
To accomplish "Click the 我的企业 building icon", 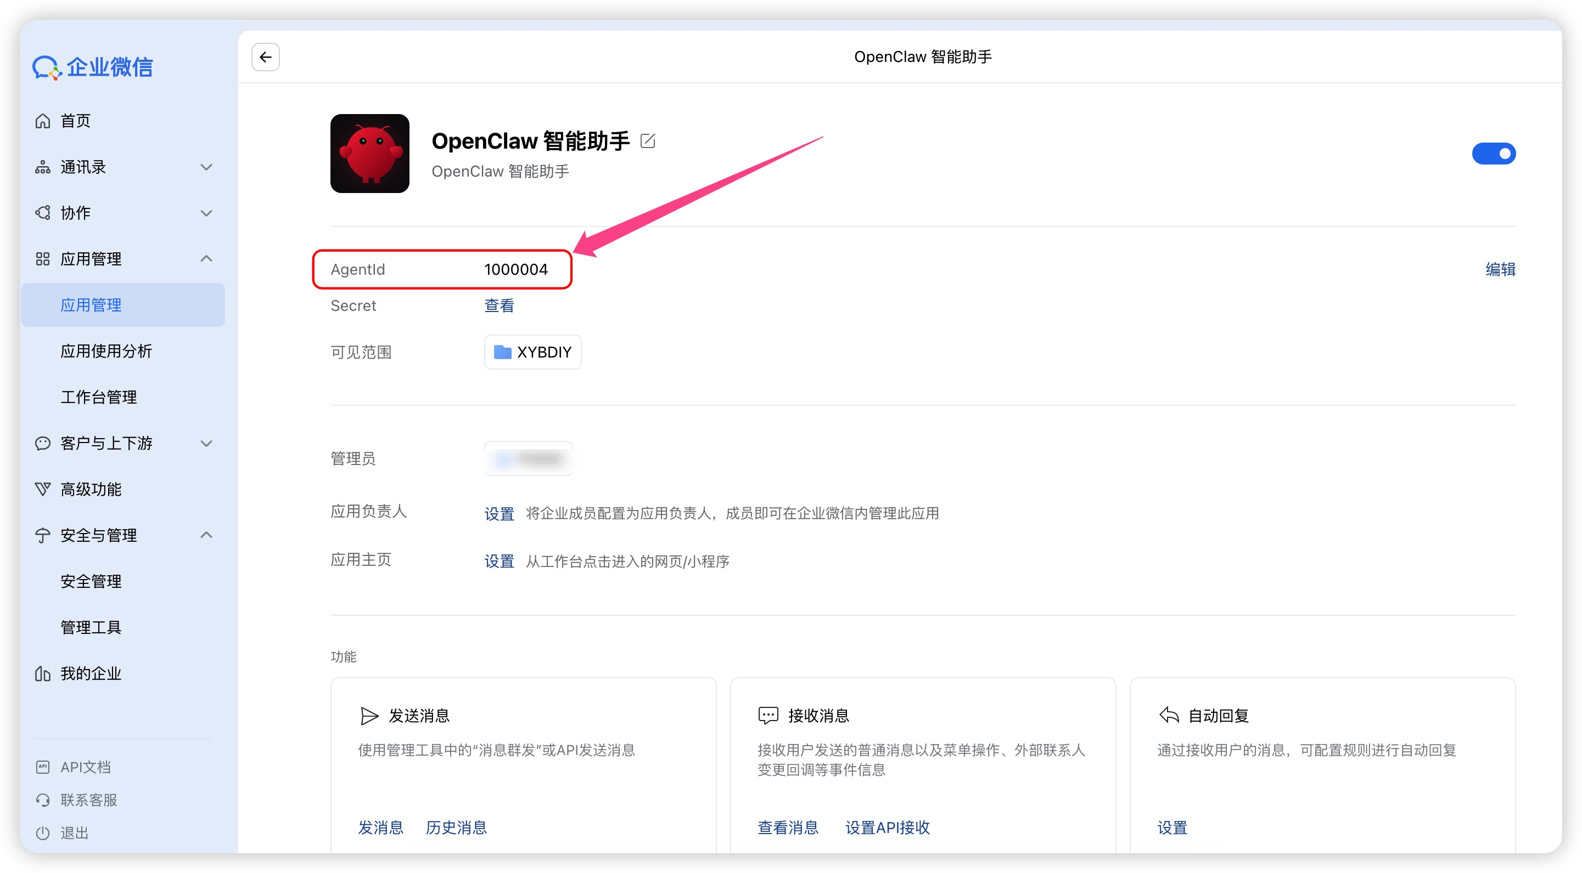I will click(42, 673).
